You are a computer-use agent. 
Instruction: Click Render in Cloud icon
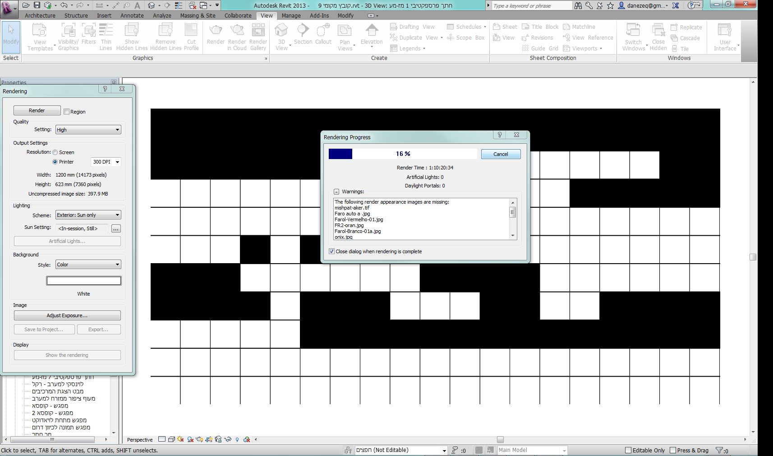[x=237, y=36]
